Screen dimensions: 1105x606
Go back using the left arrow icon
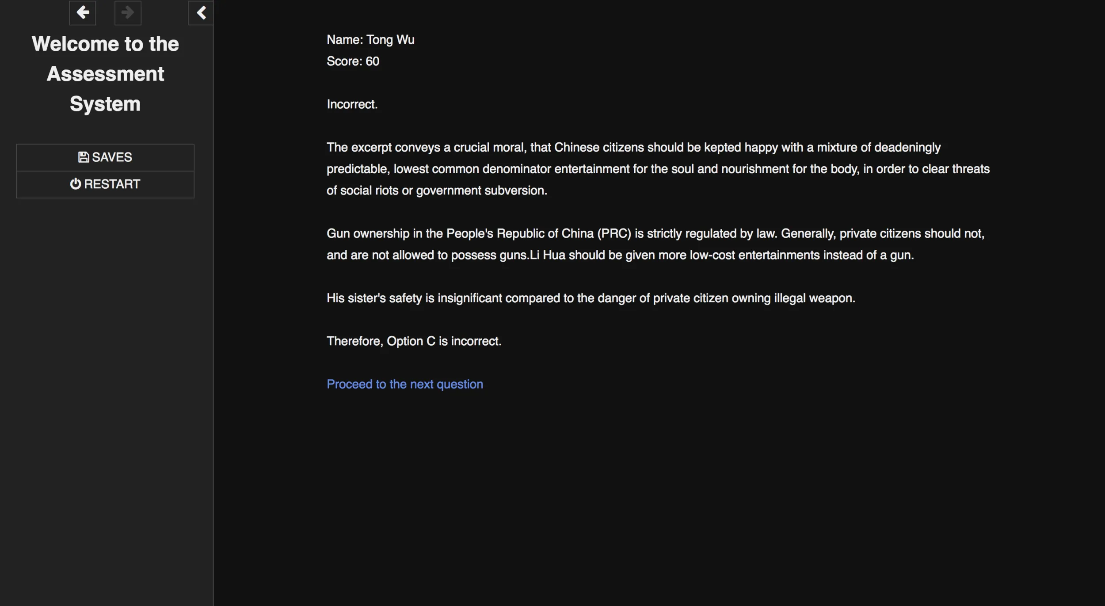coord(83,12)
